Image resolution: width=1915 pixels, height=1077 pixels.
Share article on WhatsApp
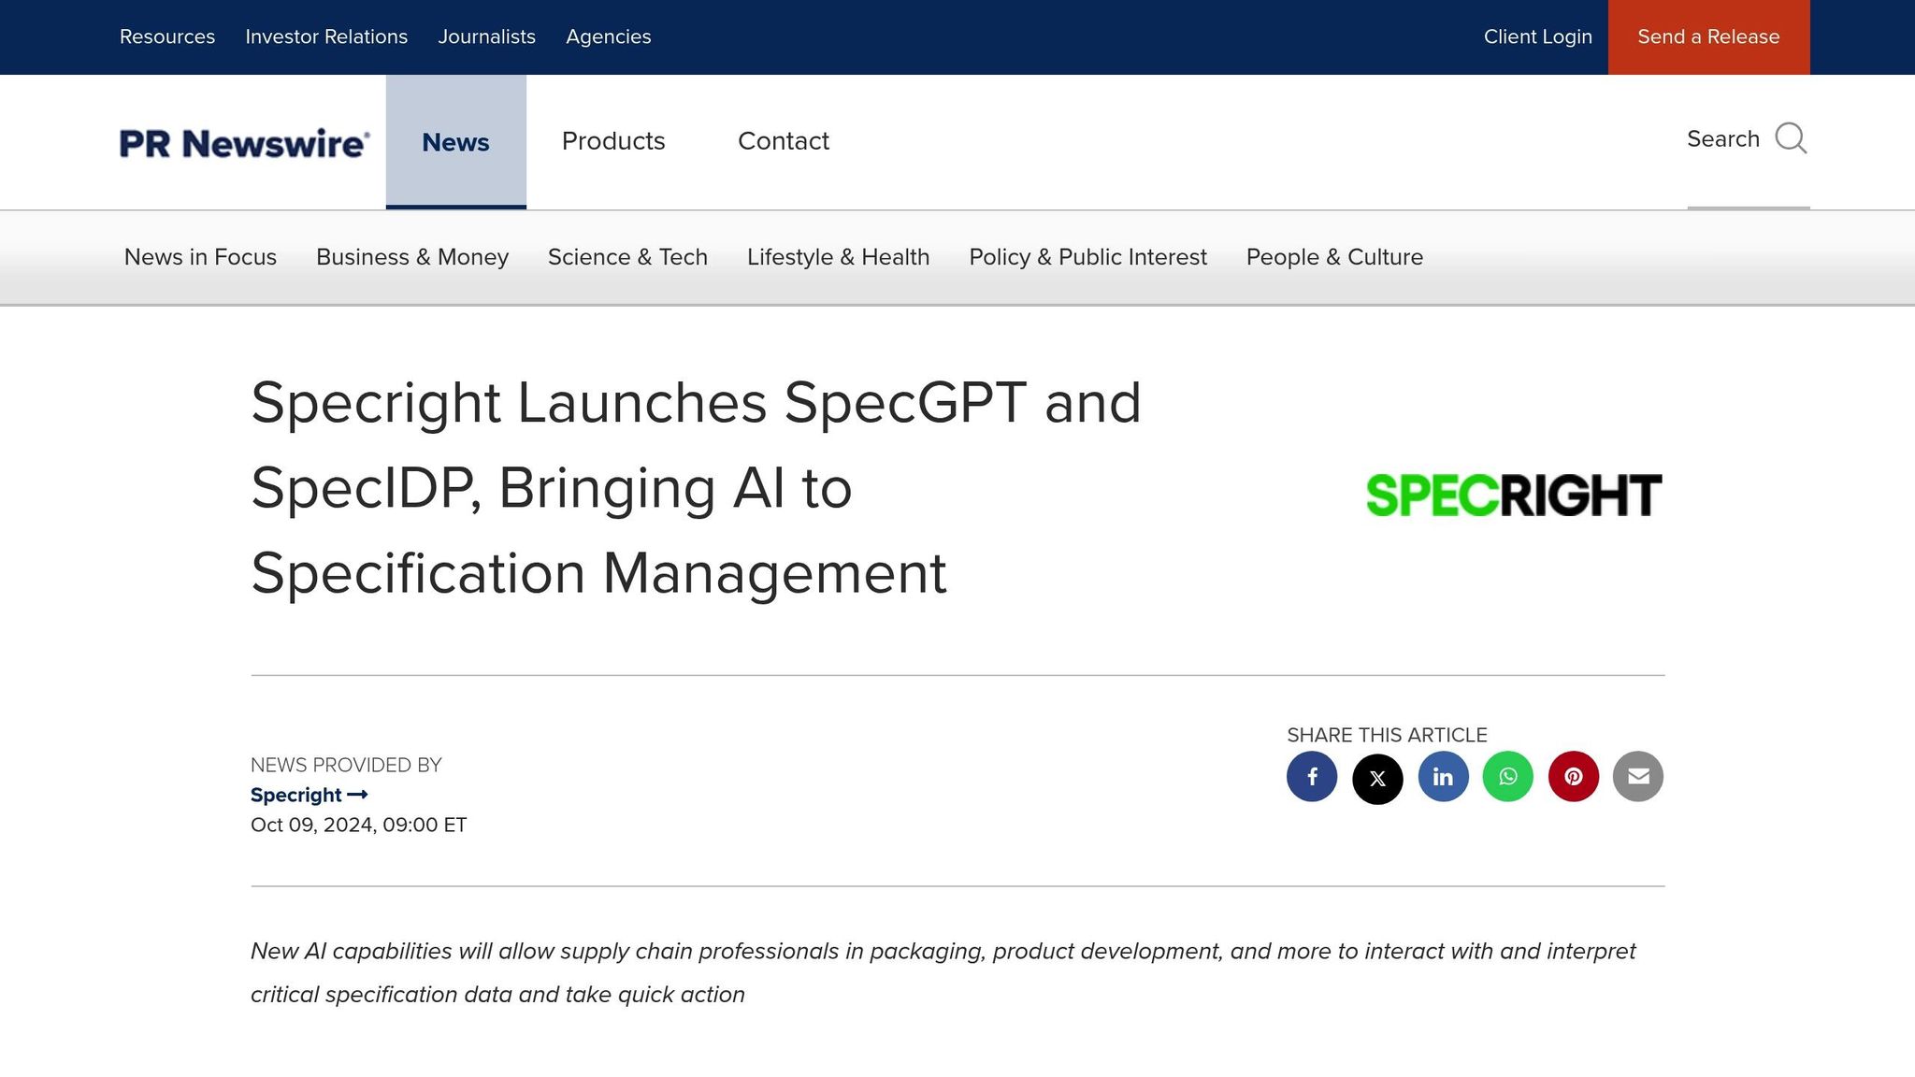coord(1507,777)
